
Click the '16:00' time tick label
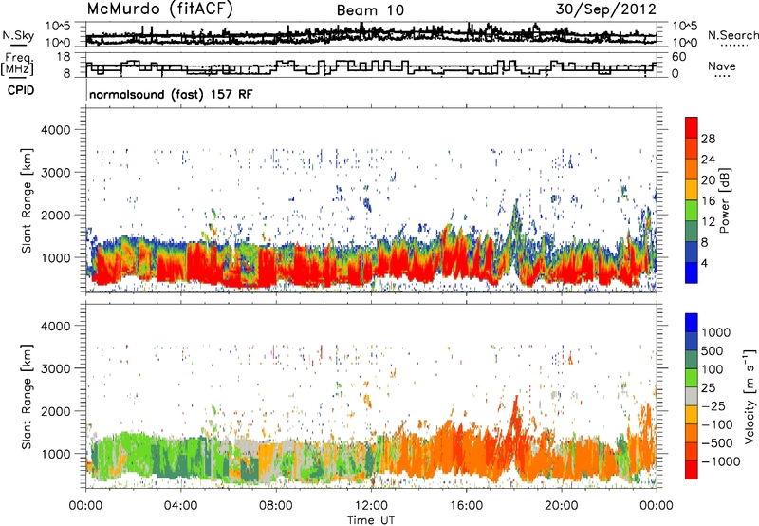coord(466,506)
